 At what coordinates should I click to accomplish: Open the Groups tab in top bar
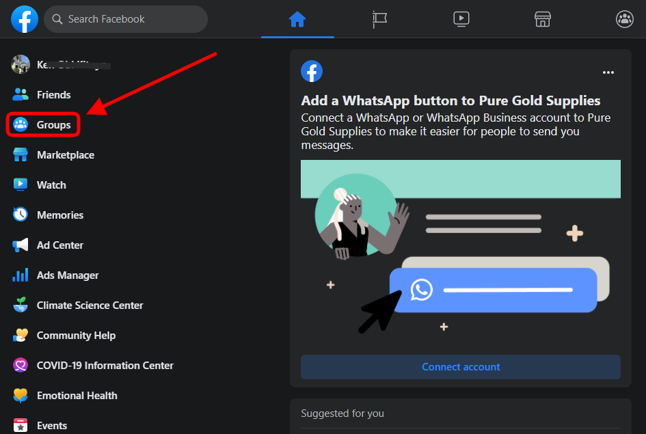(625, 19)
